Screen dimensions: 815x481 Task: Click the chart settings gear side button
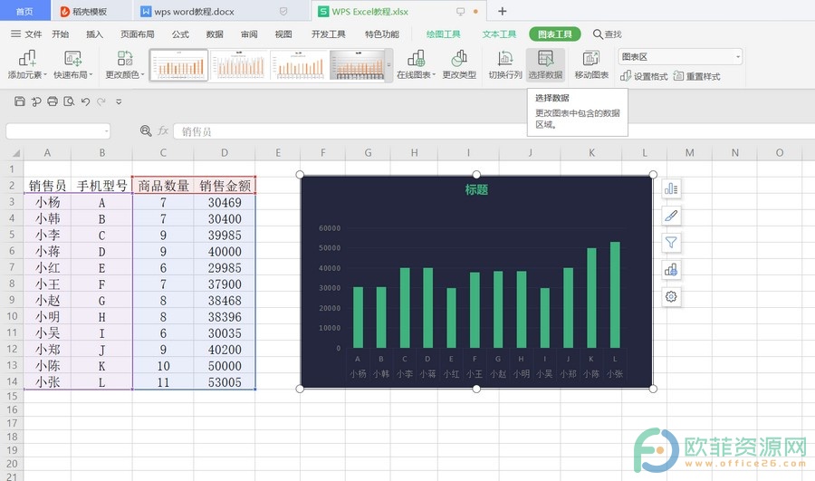click(x=671, y=297)
